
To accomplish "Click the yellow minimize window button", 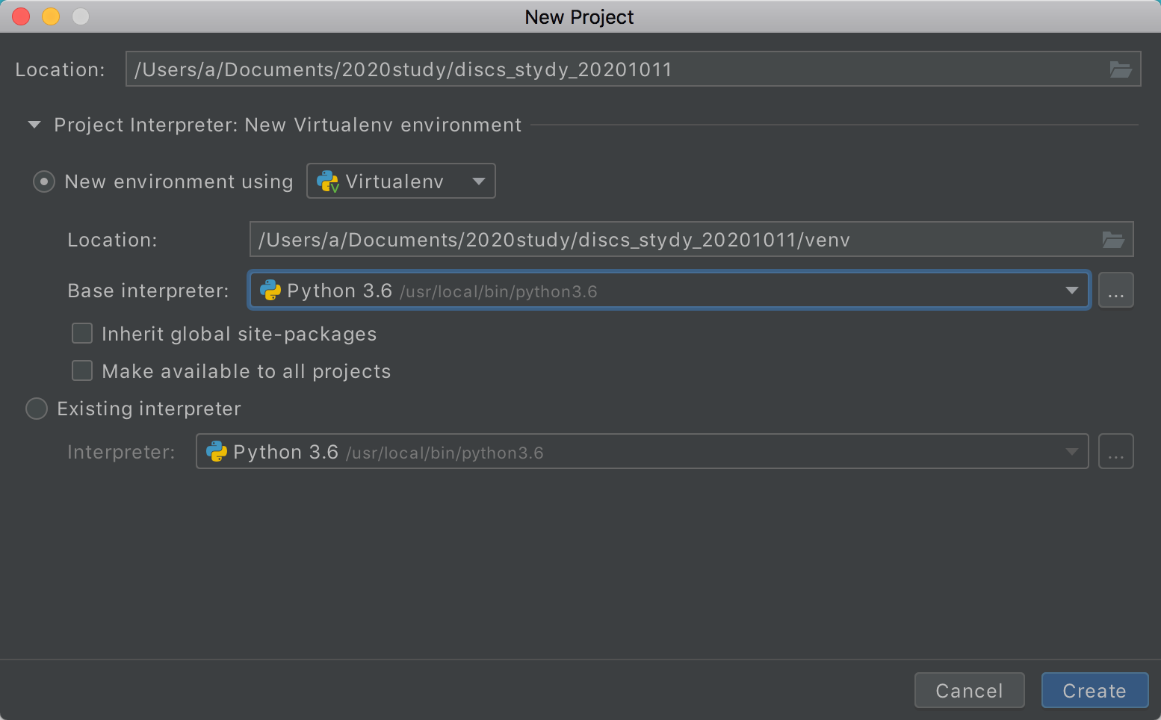I will [x=51, y=16].
